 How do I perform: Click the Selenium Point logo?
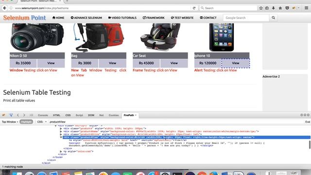[24, 17]
